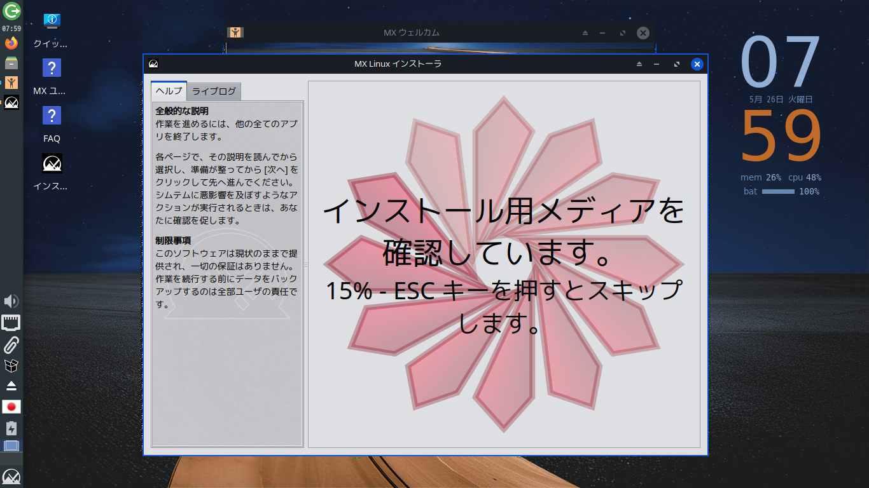
Task: Click the battery power manager icon
Action: [11, 428]
